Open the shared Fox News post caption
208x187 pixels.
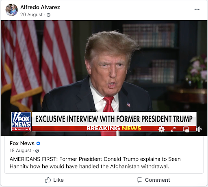click(95, 163)
